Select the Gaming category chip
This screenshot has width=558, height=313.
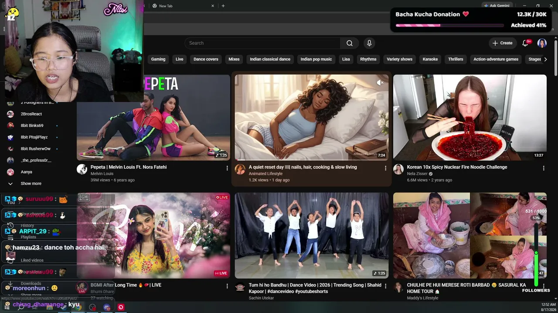click(158, 59)
